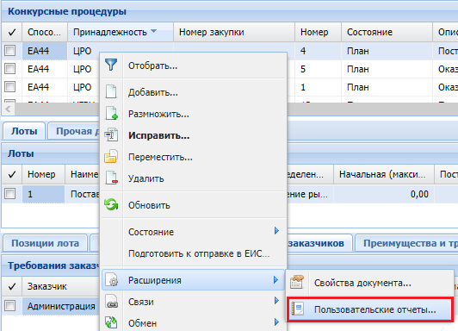Image resolution: width=458 pixels, height=331 pixels.
Task: Click the folder icon beside Переместить
Action: point(111,156)
